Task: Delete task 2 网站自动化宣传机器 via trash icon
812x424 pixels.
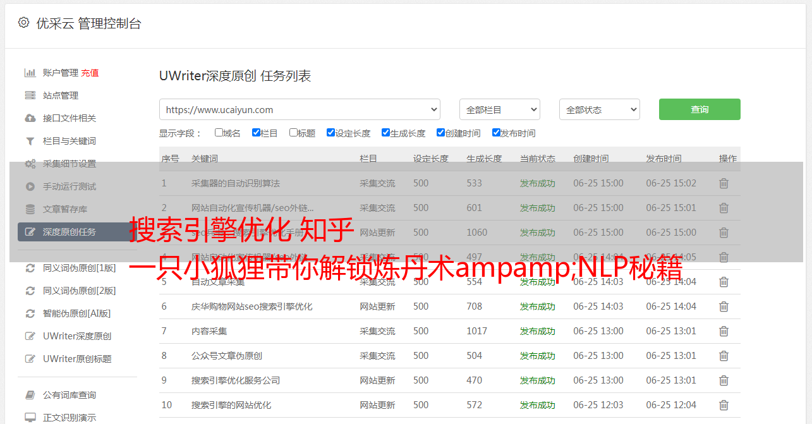Action: tap(724, 208)
